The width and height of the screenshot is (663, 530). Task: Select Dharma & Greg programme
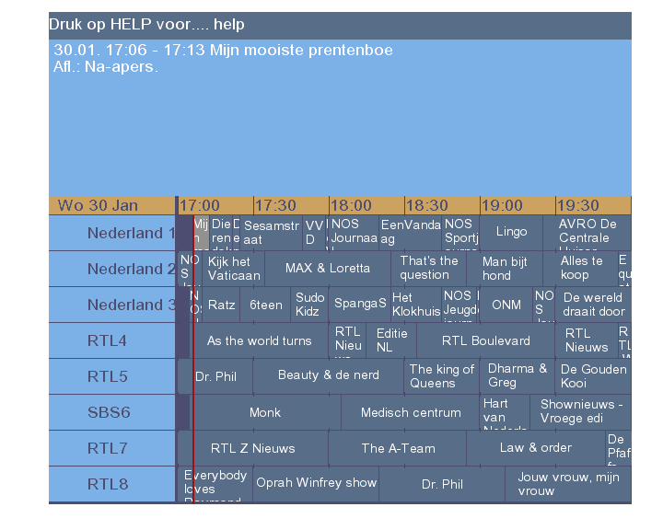click(518, 376)
